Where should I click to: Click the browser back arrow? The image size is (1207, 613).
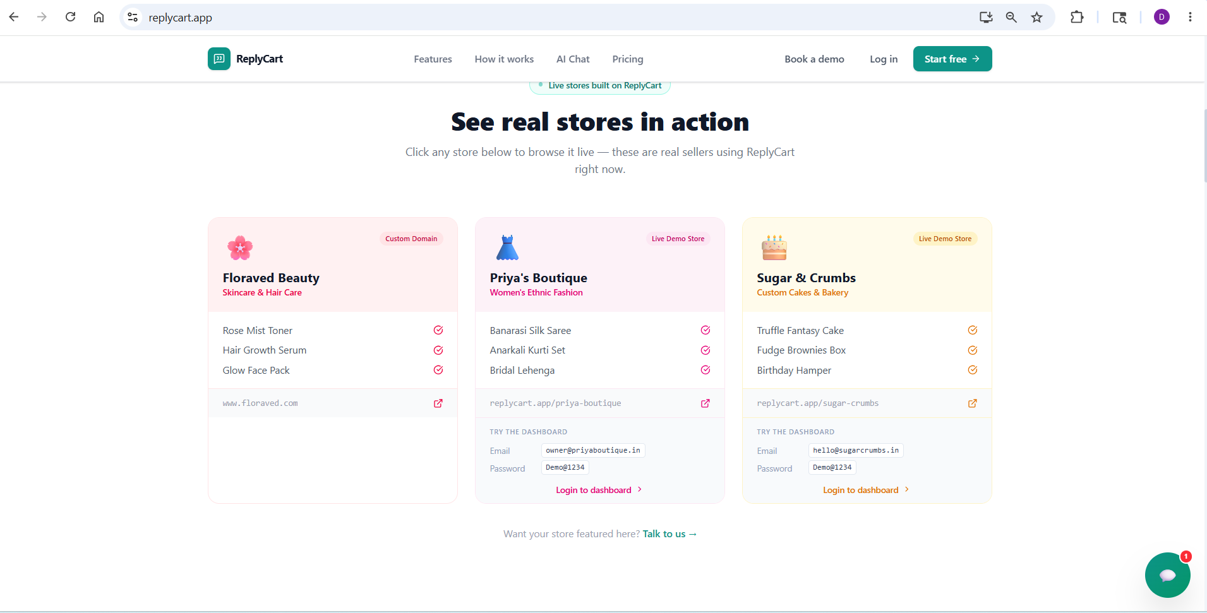tap(14, 17)
